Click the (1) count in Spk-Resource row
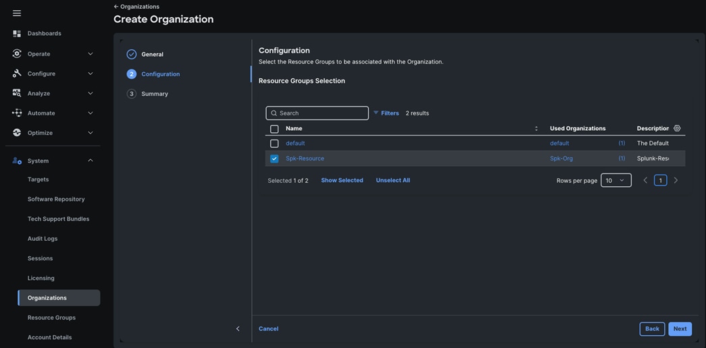 point(622,158)
